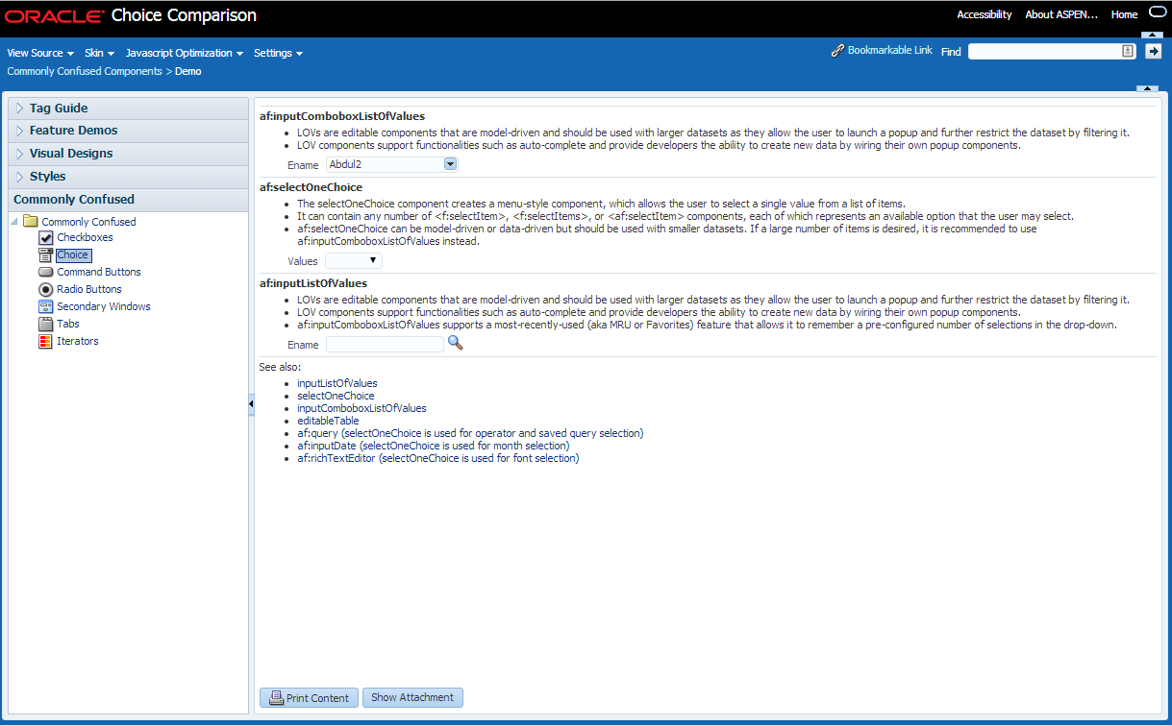Click the af:selectOneChoice heading

click(x=311, y=187)
